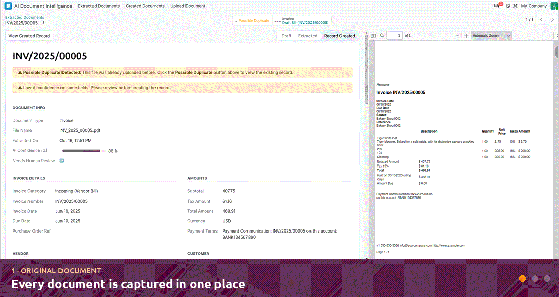Click the Currency value USD
The image size is (559, 297).
point(226,221)
